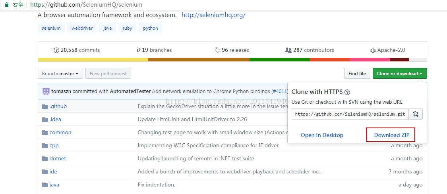Image resolution: width=447 pixels, height=194 pixels.
Task: Click the dotnet folder icon
Action: 45,159
